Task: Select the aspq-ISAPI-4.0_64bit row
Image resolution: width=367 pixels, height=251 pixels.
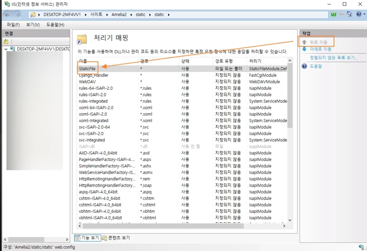Action: click(x=182, y=192)
